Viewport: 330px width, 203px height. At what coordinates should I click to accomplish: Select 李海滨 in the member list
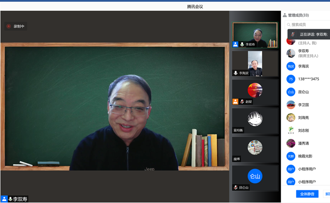[x=303, y=66]
